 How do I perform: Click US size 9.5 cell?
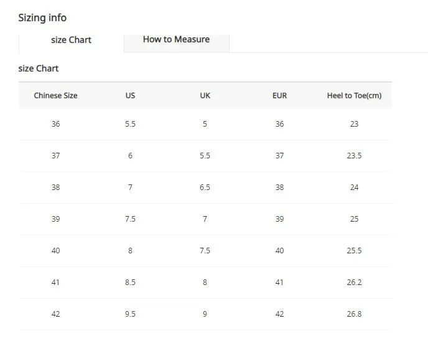click(x=130, y=314)
